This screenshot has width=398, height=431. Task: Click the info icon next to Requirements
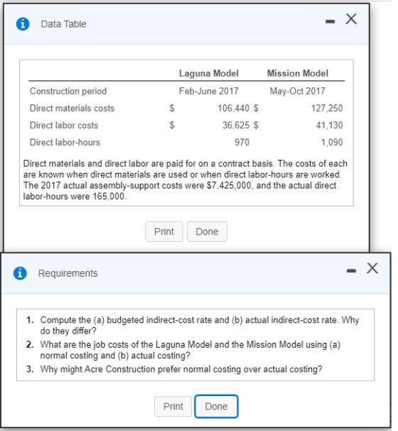[20, 273]
